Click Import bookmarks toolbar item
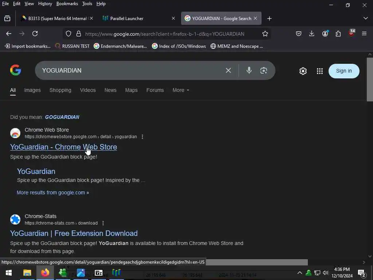The width and height of the screenshot is (373, 280). 28,46
